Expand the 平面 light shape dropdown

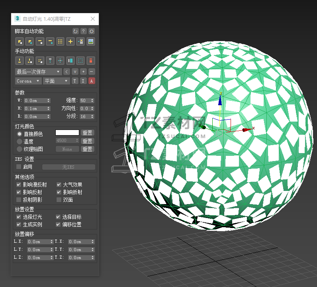56,81
